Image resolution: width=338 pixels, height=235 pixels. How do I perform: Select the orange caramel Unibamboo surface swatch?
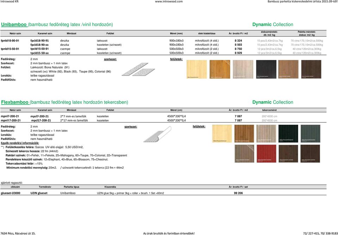click(220, 69)
